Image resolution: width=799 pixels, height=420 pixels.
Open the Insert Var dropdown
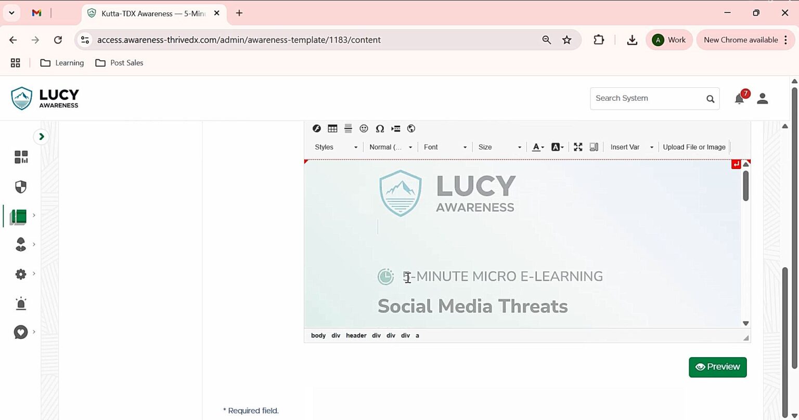(632, 147)
